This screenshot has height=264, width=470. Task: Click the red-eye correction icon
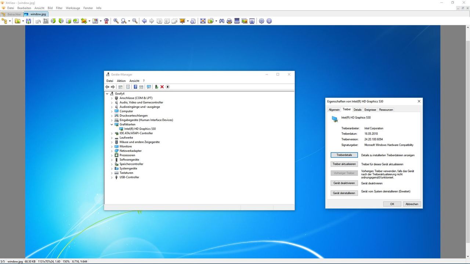pos(106,21)
